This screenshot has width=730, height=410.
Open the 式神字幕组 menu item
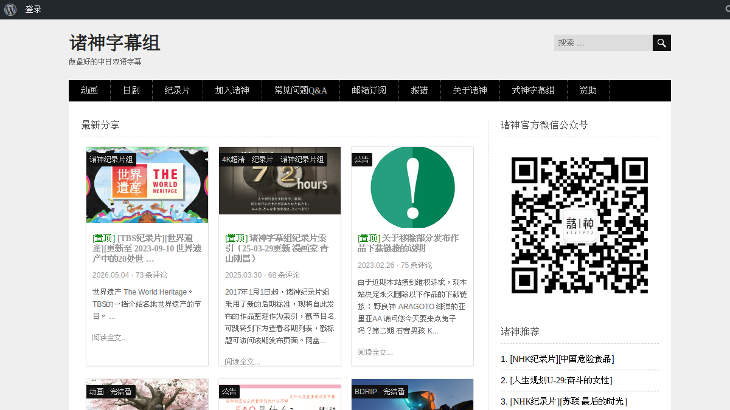[x=534, y=91]
